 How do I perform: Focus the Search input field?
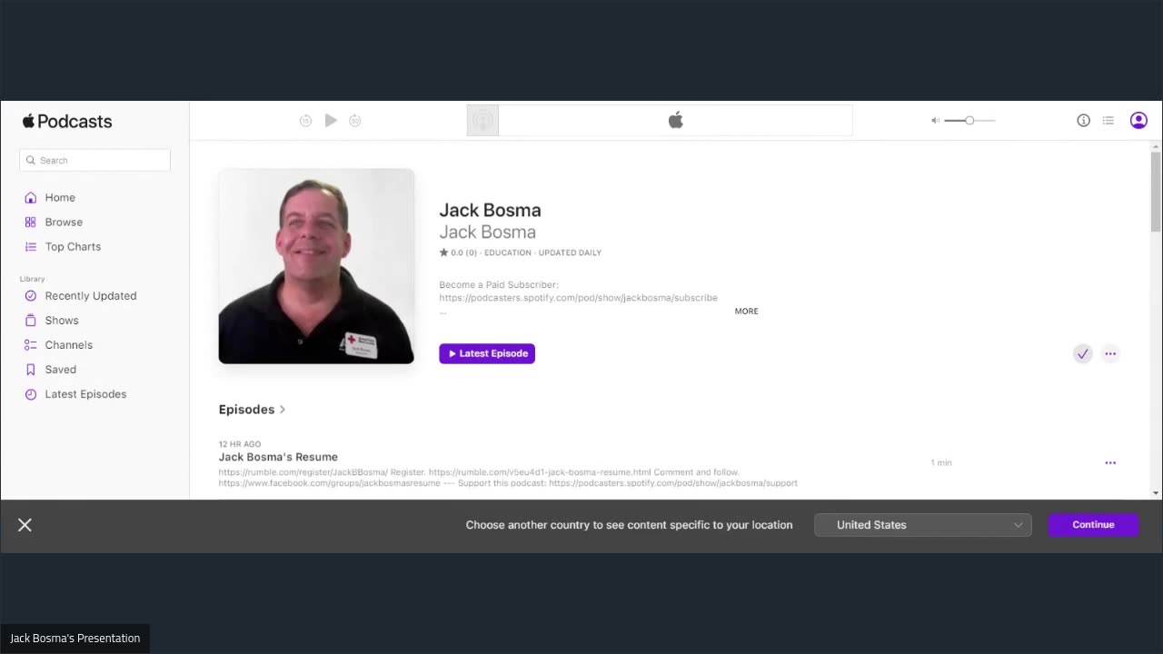click(x=94, y=160)
